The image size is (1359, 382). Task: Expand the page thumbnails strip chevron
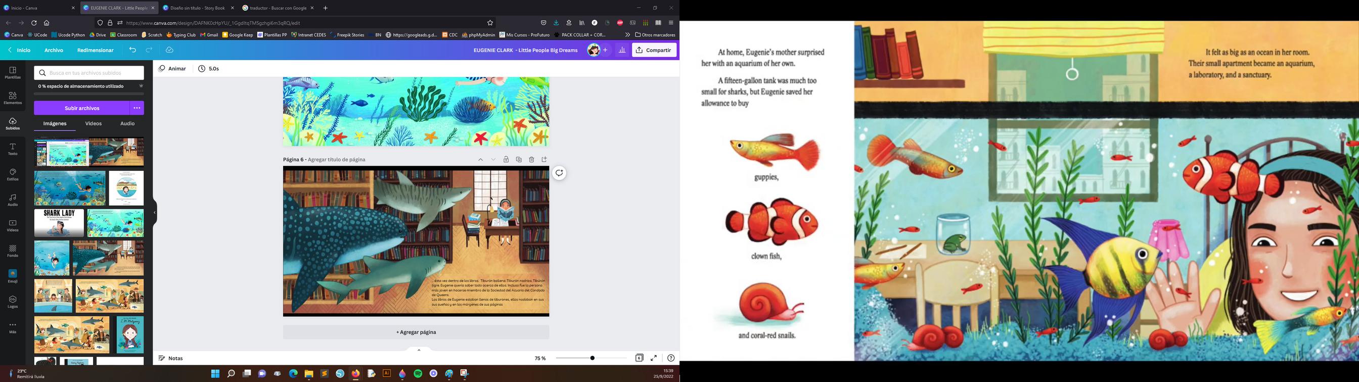(419, 350)
